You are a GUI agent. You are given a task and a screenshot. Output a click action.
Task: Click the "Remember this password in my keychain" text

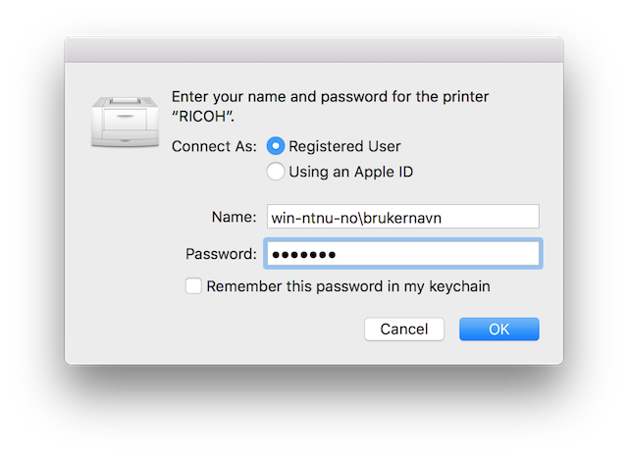point(348,286)
